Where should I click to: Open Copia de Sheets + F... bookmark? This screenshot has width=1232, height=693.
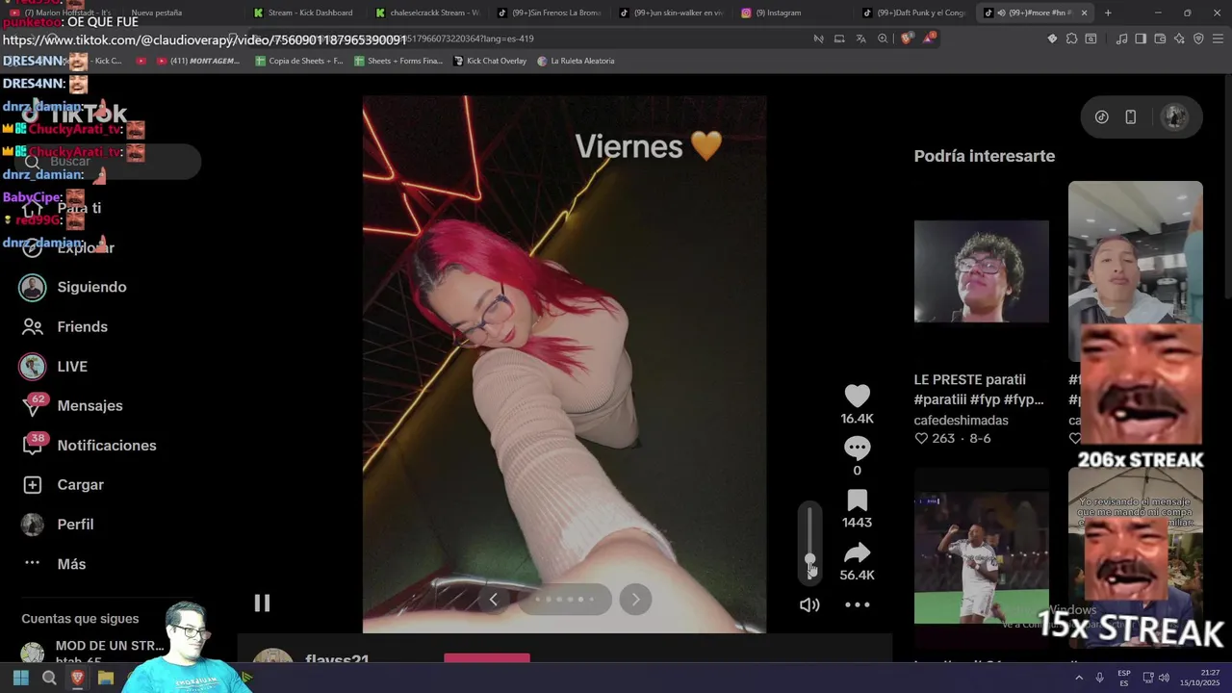coord(299,61)
